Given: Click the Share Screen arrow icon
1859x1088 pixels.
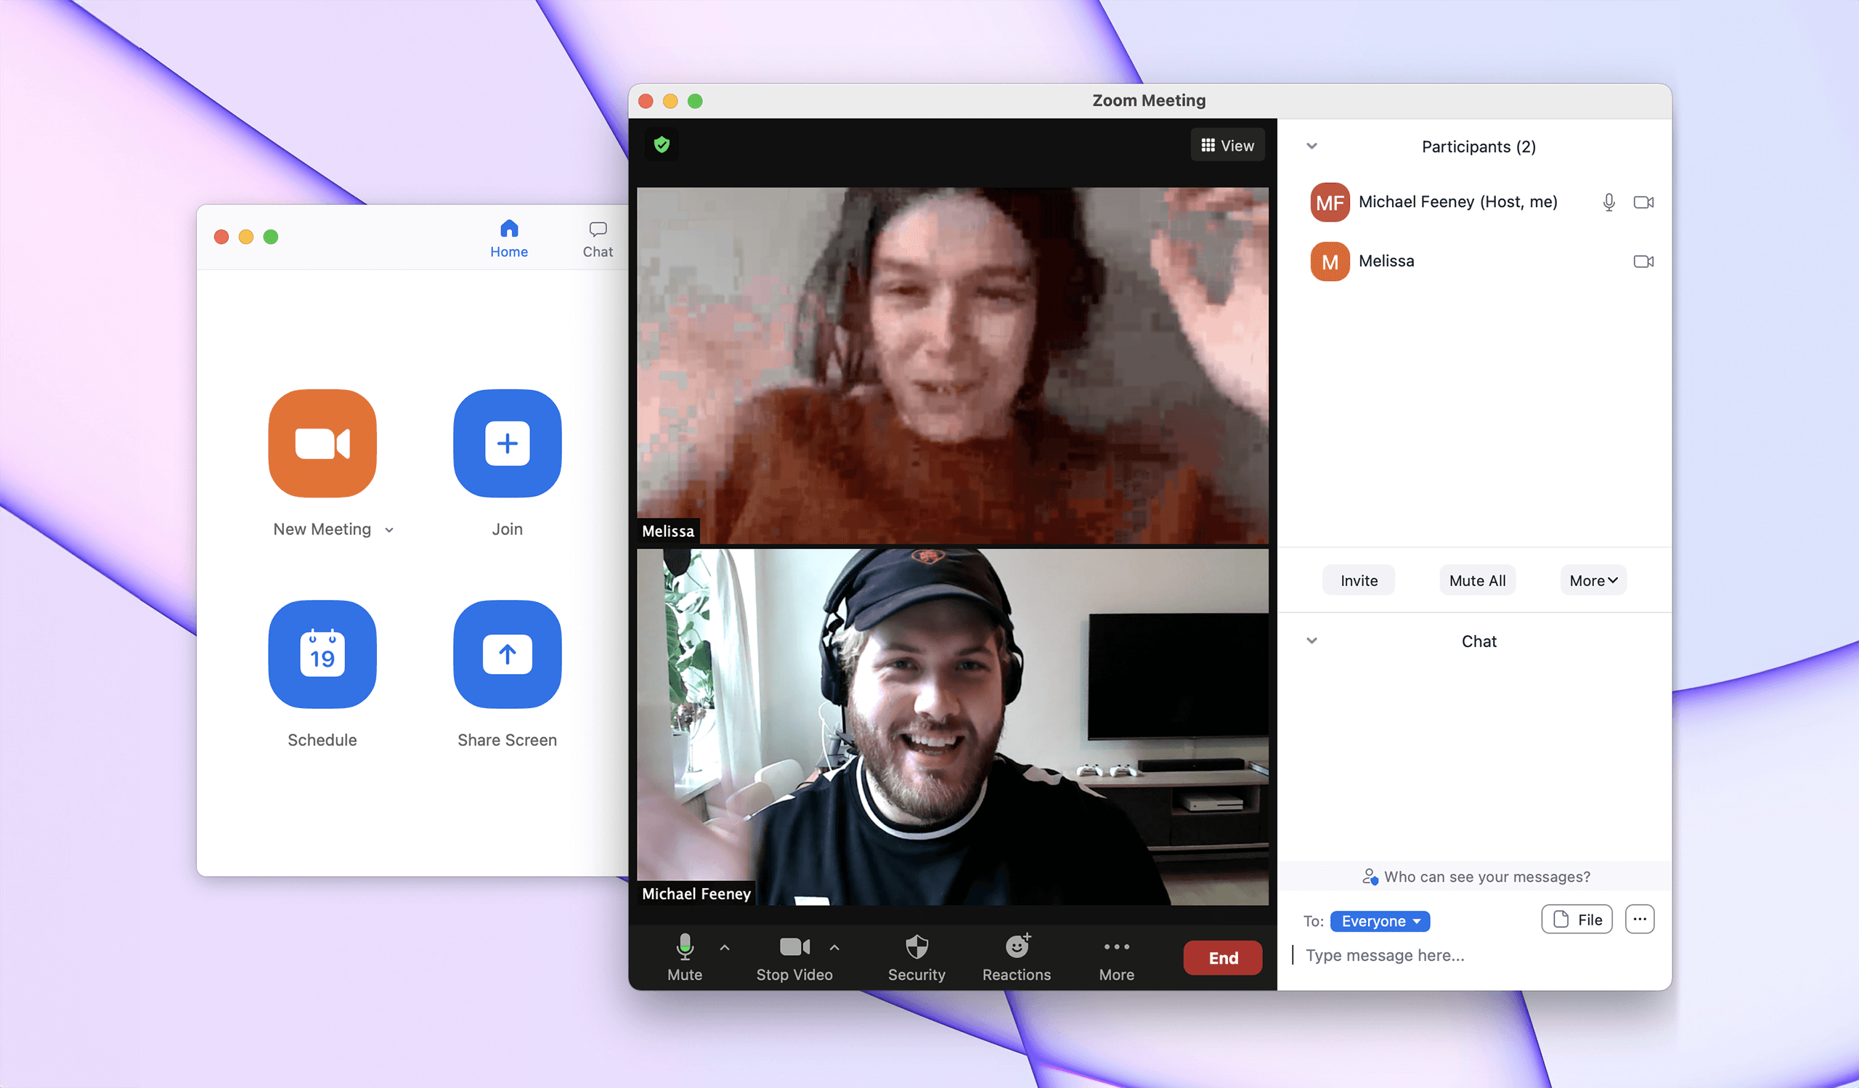Looking at the screenshot, I should 507,654.
